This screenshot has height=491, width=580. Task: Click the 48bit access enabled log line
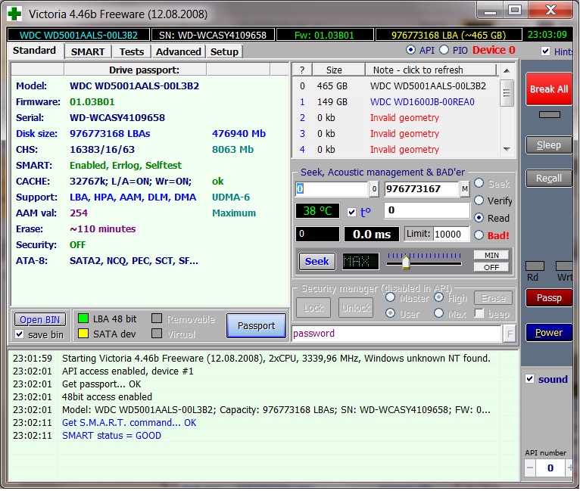click(107, 396)
